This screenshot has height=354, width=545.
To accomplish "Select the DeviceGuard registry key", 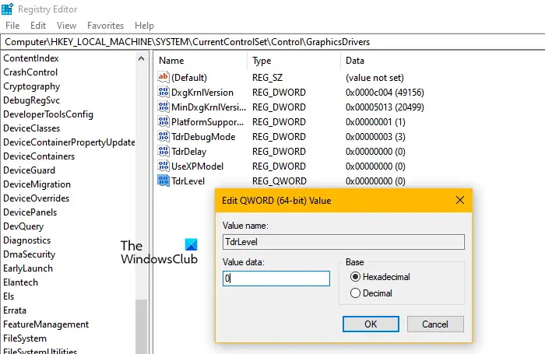I will point(30,170).
